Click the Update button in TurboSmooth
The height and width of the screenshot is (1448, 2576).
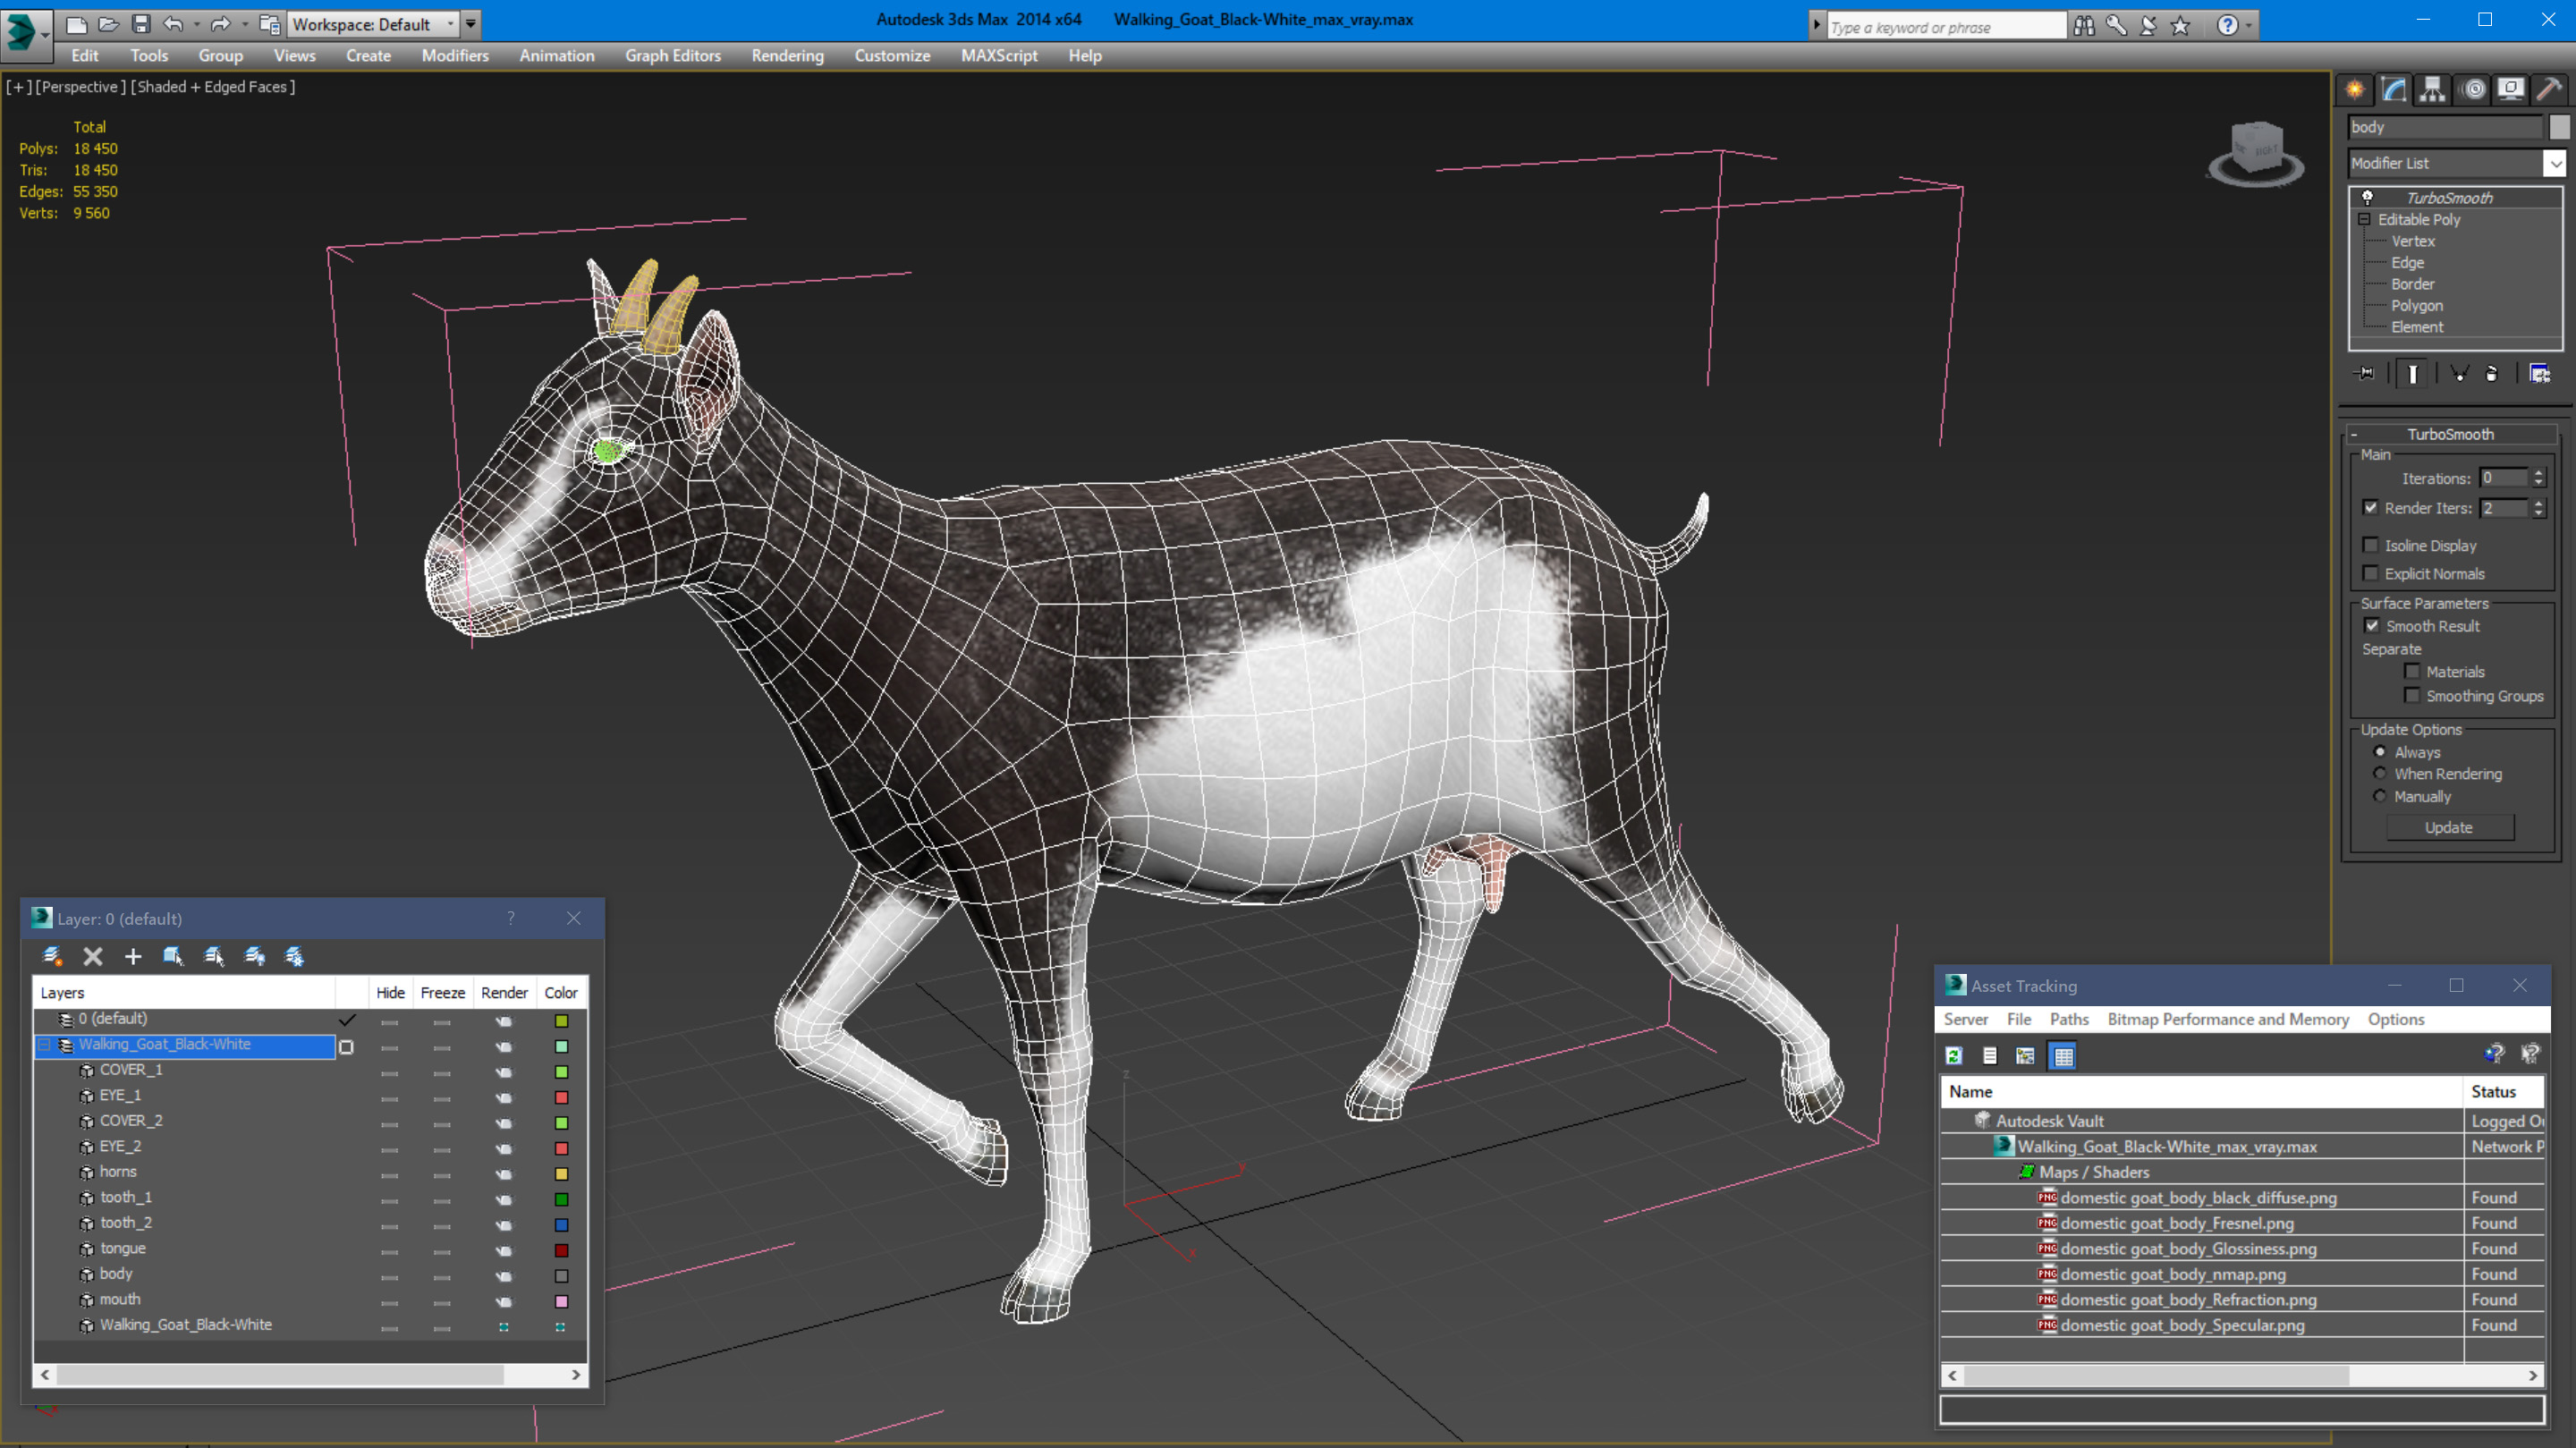point(2449,827)
